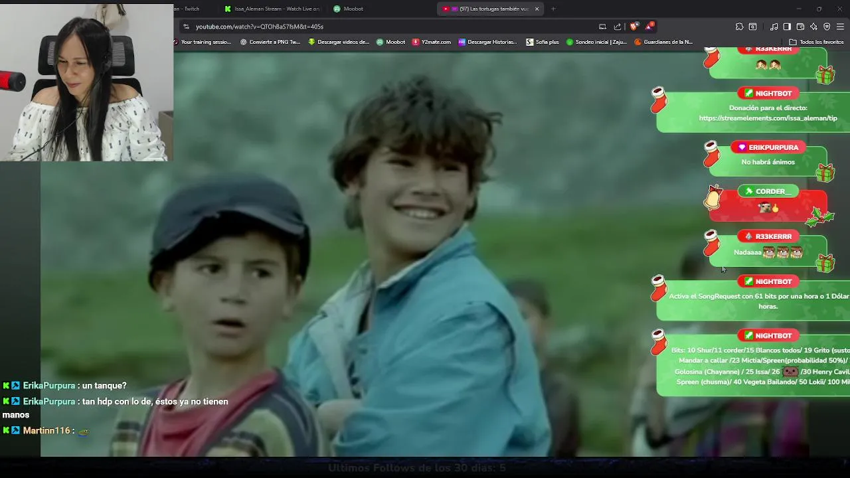Screen dimensions: 850x478
Task: Click the youtube.com address bar URL
Action: 260,27
